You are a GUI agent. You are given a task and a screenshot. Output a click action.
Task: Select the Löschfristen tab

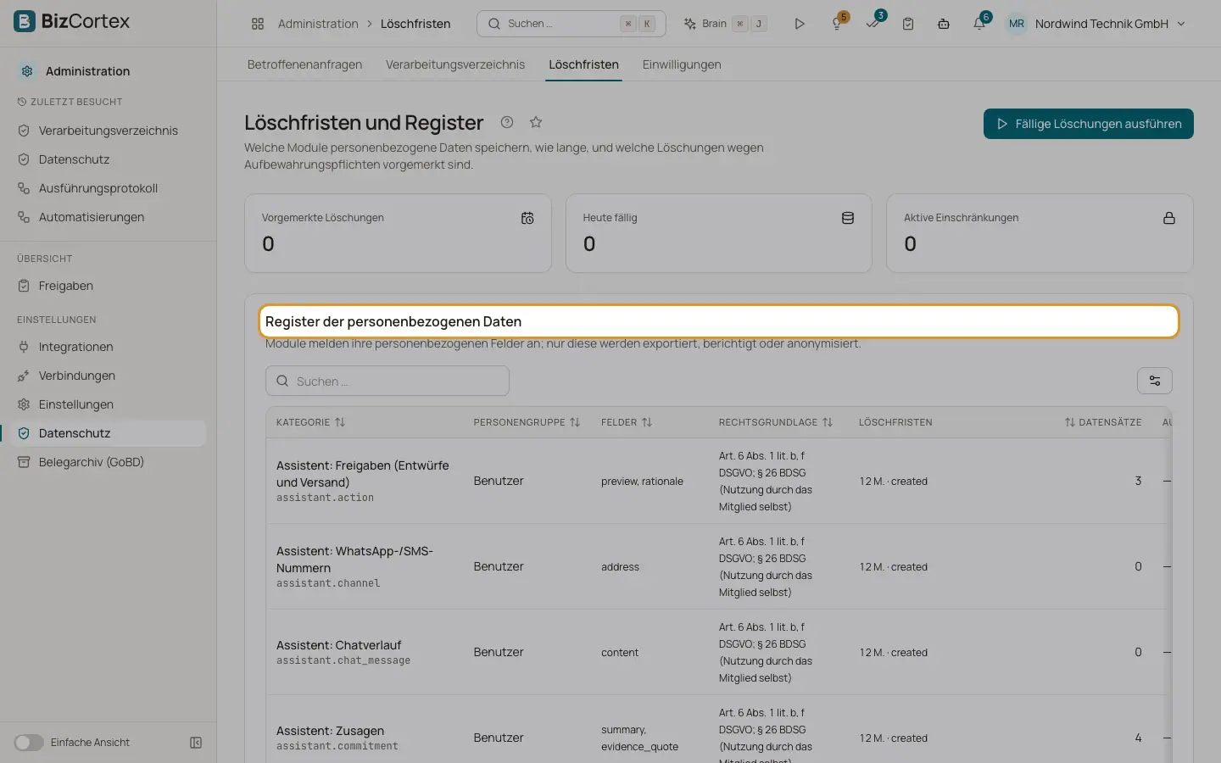pyautogui.click(x=583, y=64)
